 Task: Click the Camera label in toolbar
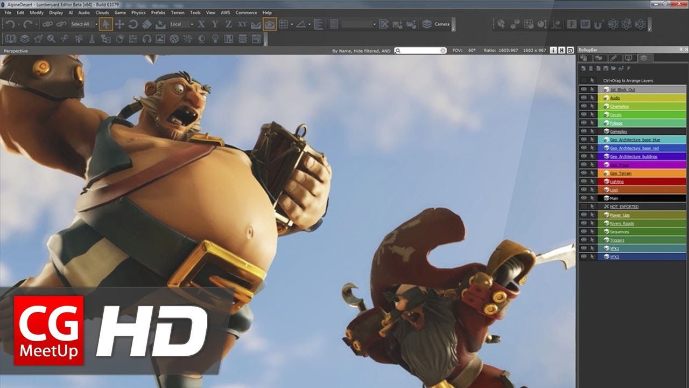point(442,24)
